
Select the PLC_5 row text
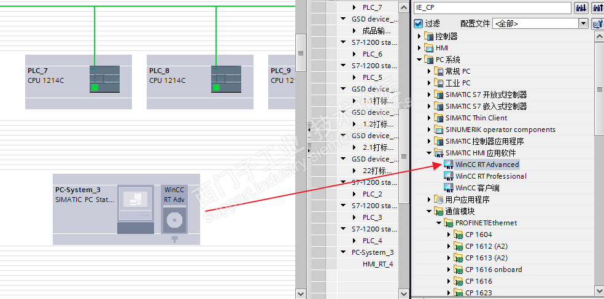[x=373, y=77]
